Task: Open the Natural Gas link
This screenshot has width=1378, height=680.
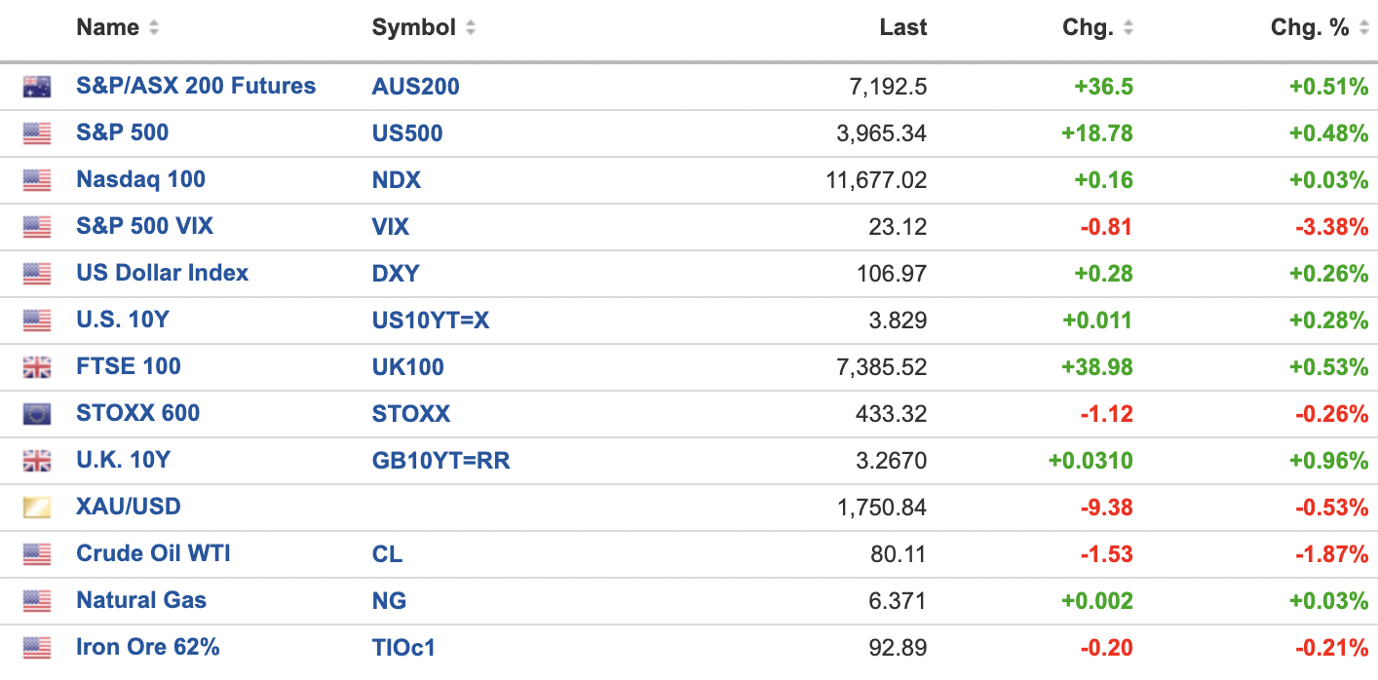Action: (x=141, y=600)
